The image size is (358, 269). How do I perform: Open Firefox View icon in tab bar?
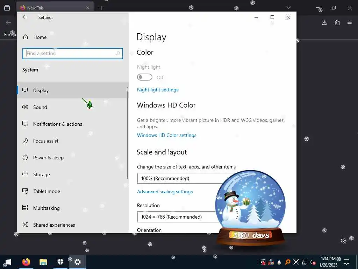click(x=7, y=8)
